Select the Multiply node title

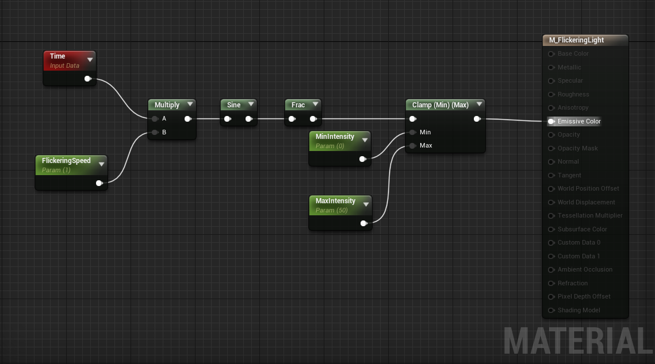coord(167,104)
